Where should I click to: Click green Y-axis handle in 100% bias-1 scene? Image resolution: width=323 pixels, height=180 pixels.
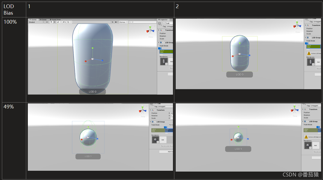tap(93, 48)
